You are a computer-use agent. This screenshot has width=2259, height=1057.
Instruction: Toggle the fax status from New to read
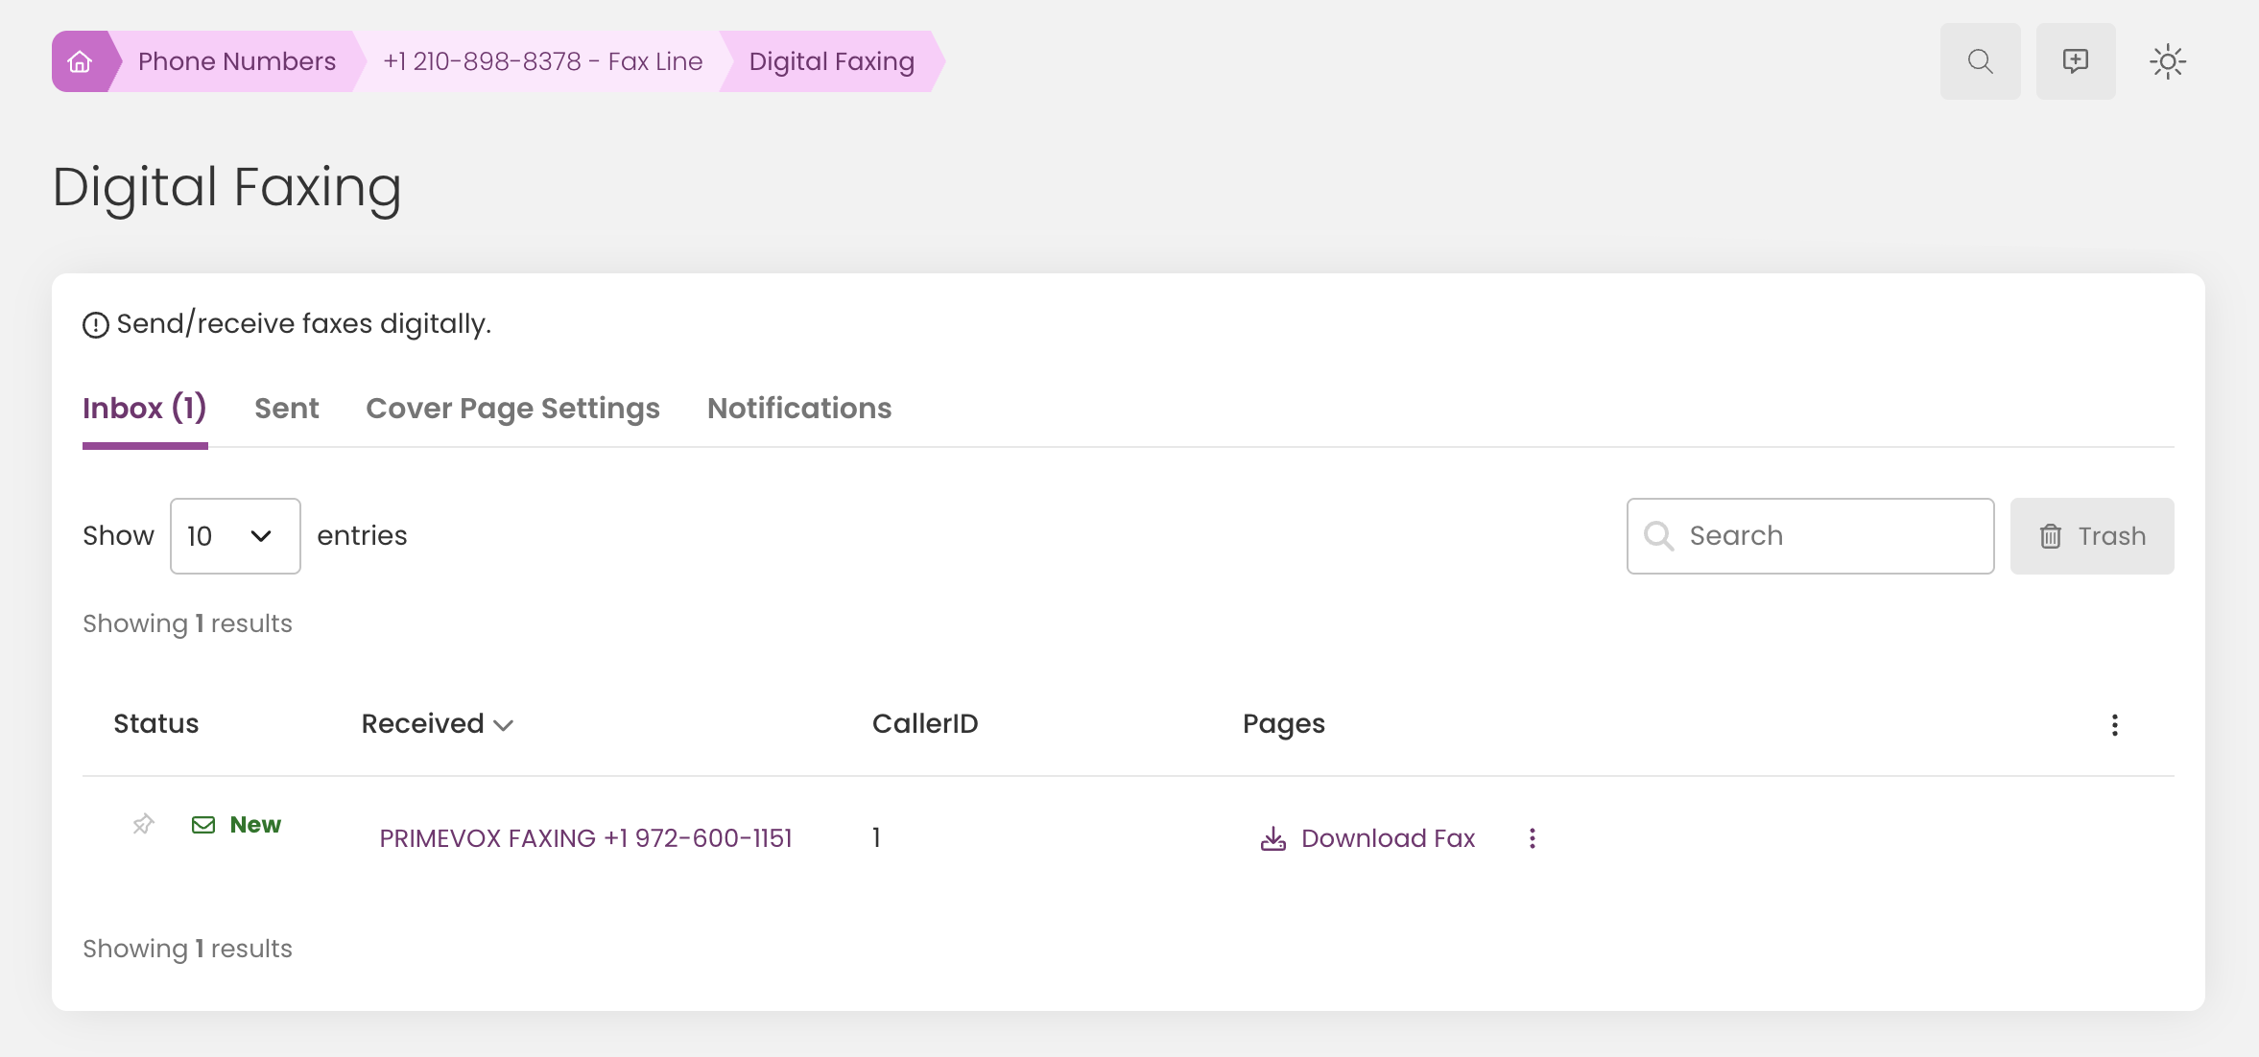[x=254, y=823]
